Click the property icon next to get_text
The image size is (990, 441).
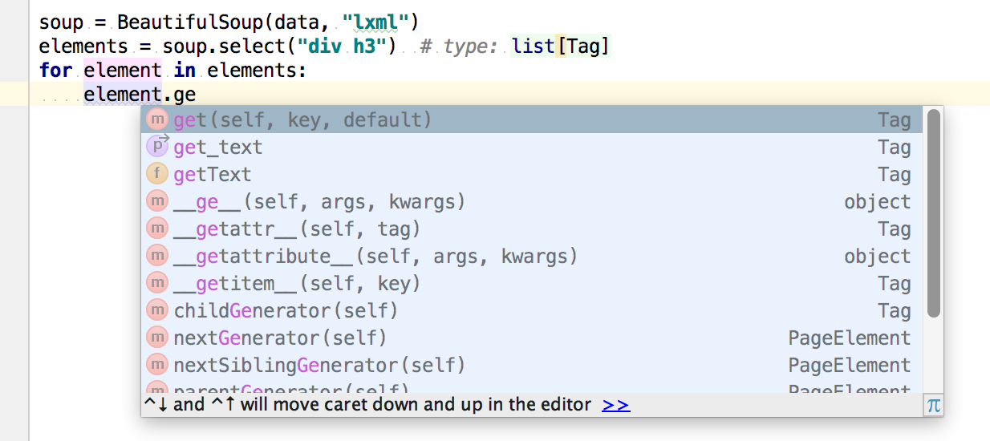[158, 147]
